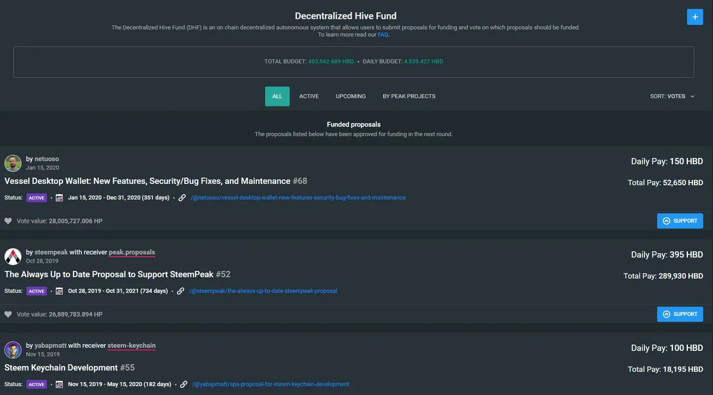Click total budget value 453,542.689 HBD
Viewport: 713px width, 395px height.
pyautogui.click(x=331, y=61)
